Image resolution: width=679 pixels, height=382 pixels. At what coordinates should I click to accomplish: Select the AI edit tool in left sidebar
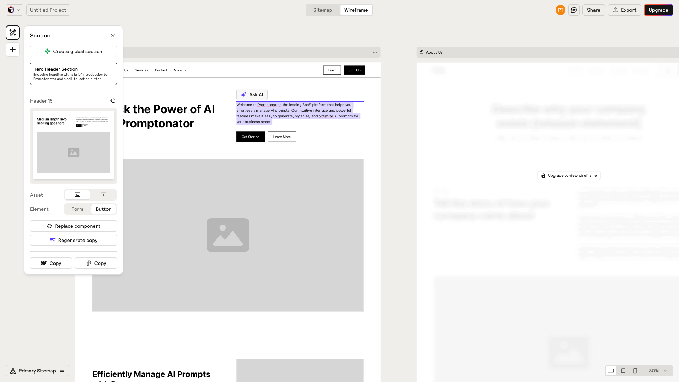[x=13, y=33]
